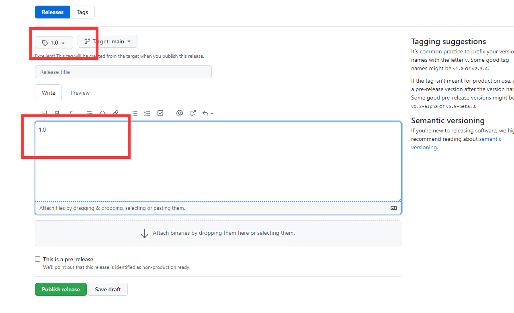Viewport: 514px width, 313px height.
Task: Add a hyperlink
Action: [115, 113]
